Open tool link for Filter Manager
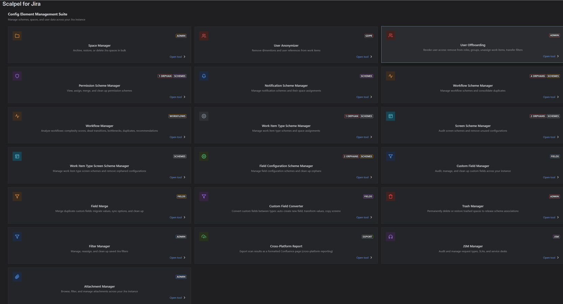The height and width of the screenshot is (304, 563). [178, 258]
